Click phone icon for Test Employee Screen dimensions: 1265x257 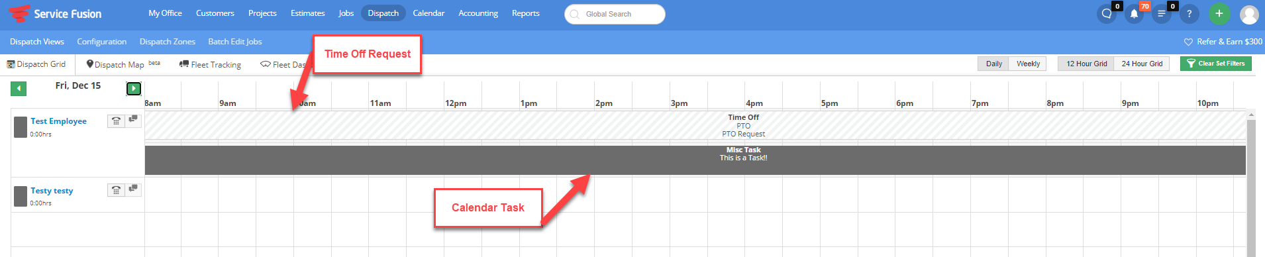[116, 121]
